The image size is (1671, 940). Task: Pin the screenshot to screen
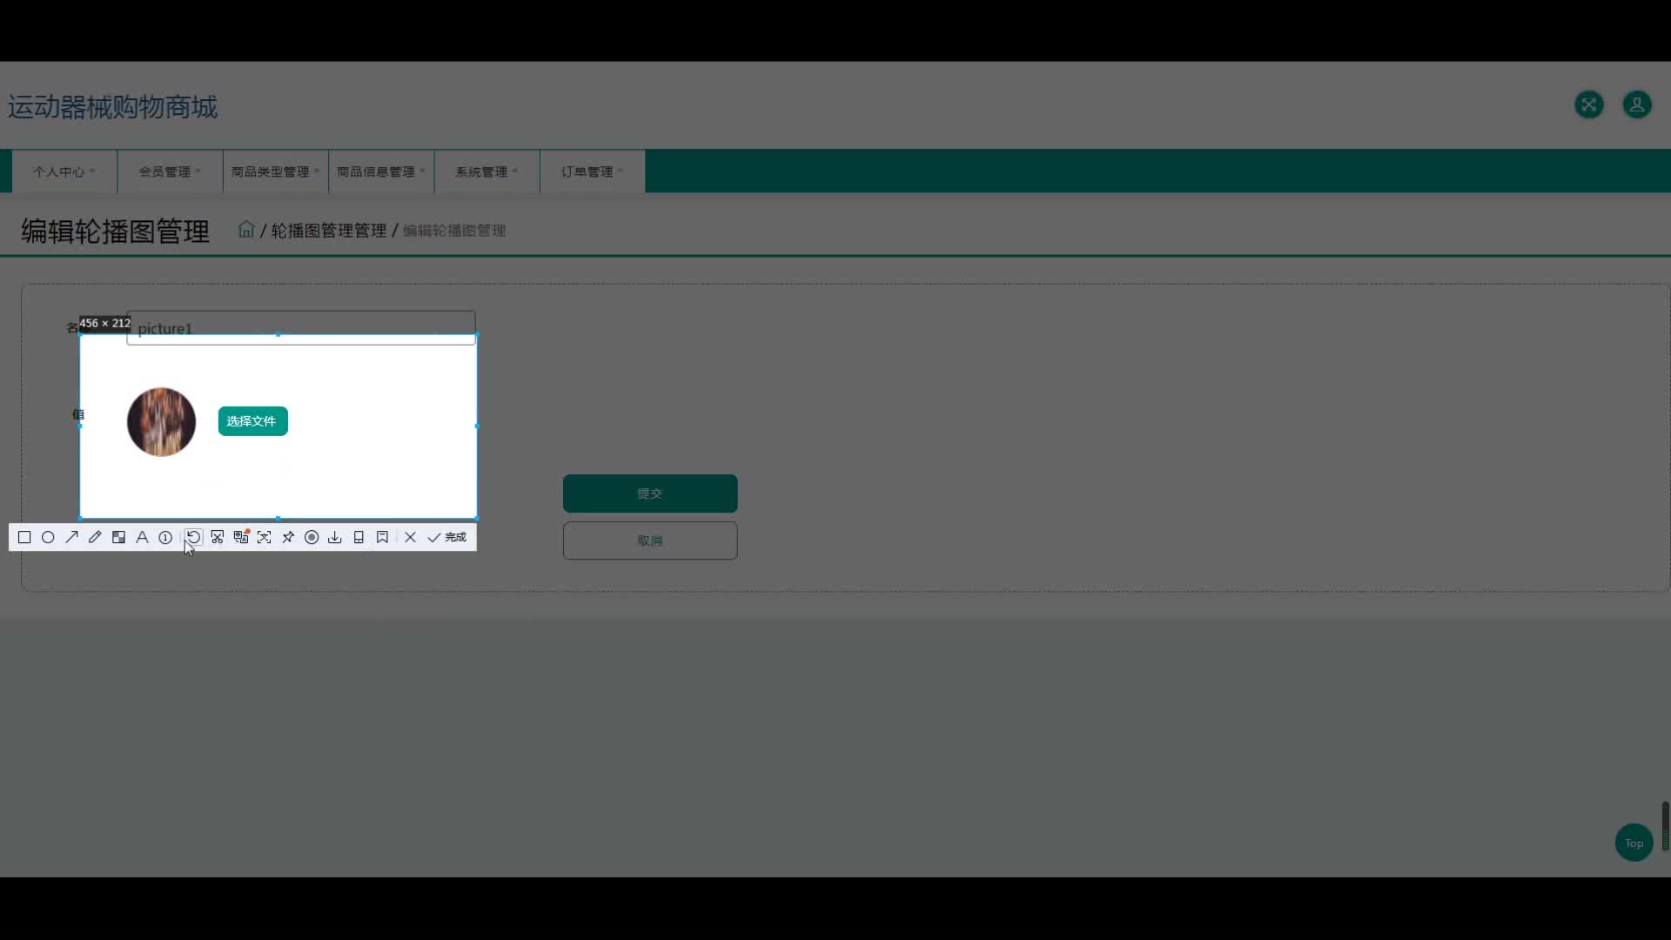[288, 537]
